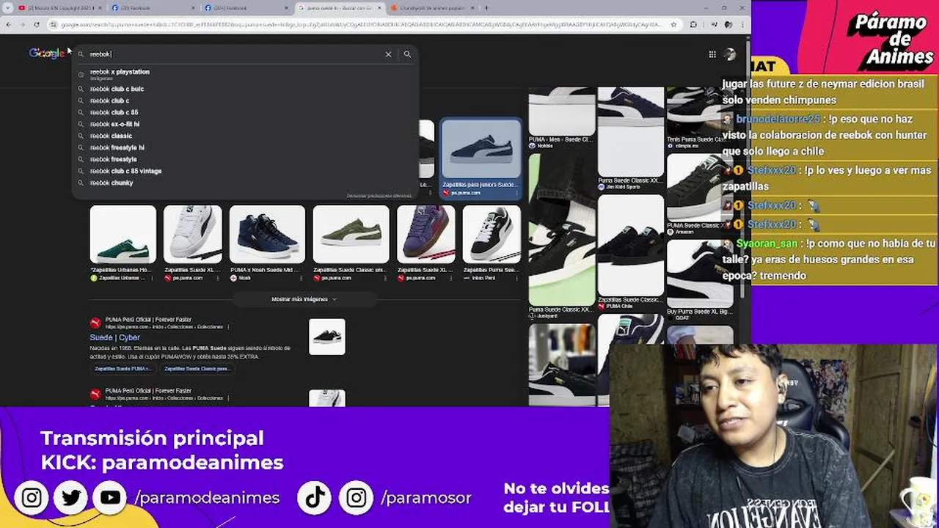This screenshot has height=528, width=939.
Task: Open the Inbox Perú Zapatillas Puma Suede thumbnail
Action: [x=492, y=234]
